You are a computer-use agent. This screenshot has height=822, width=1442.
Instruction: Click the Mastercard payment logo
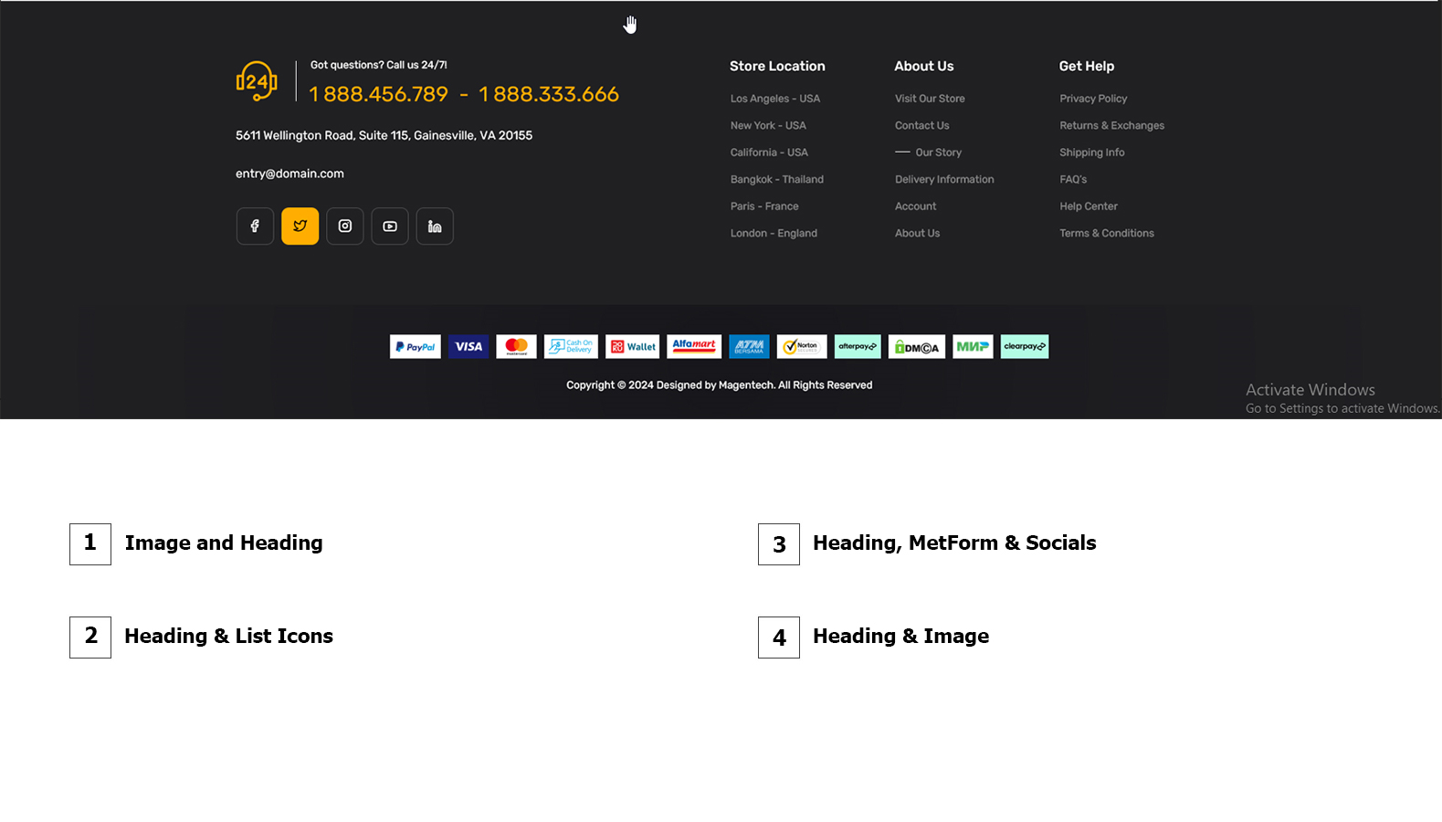516,347
